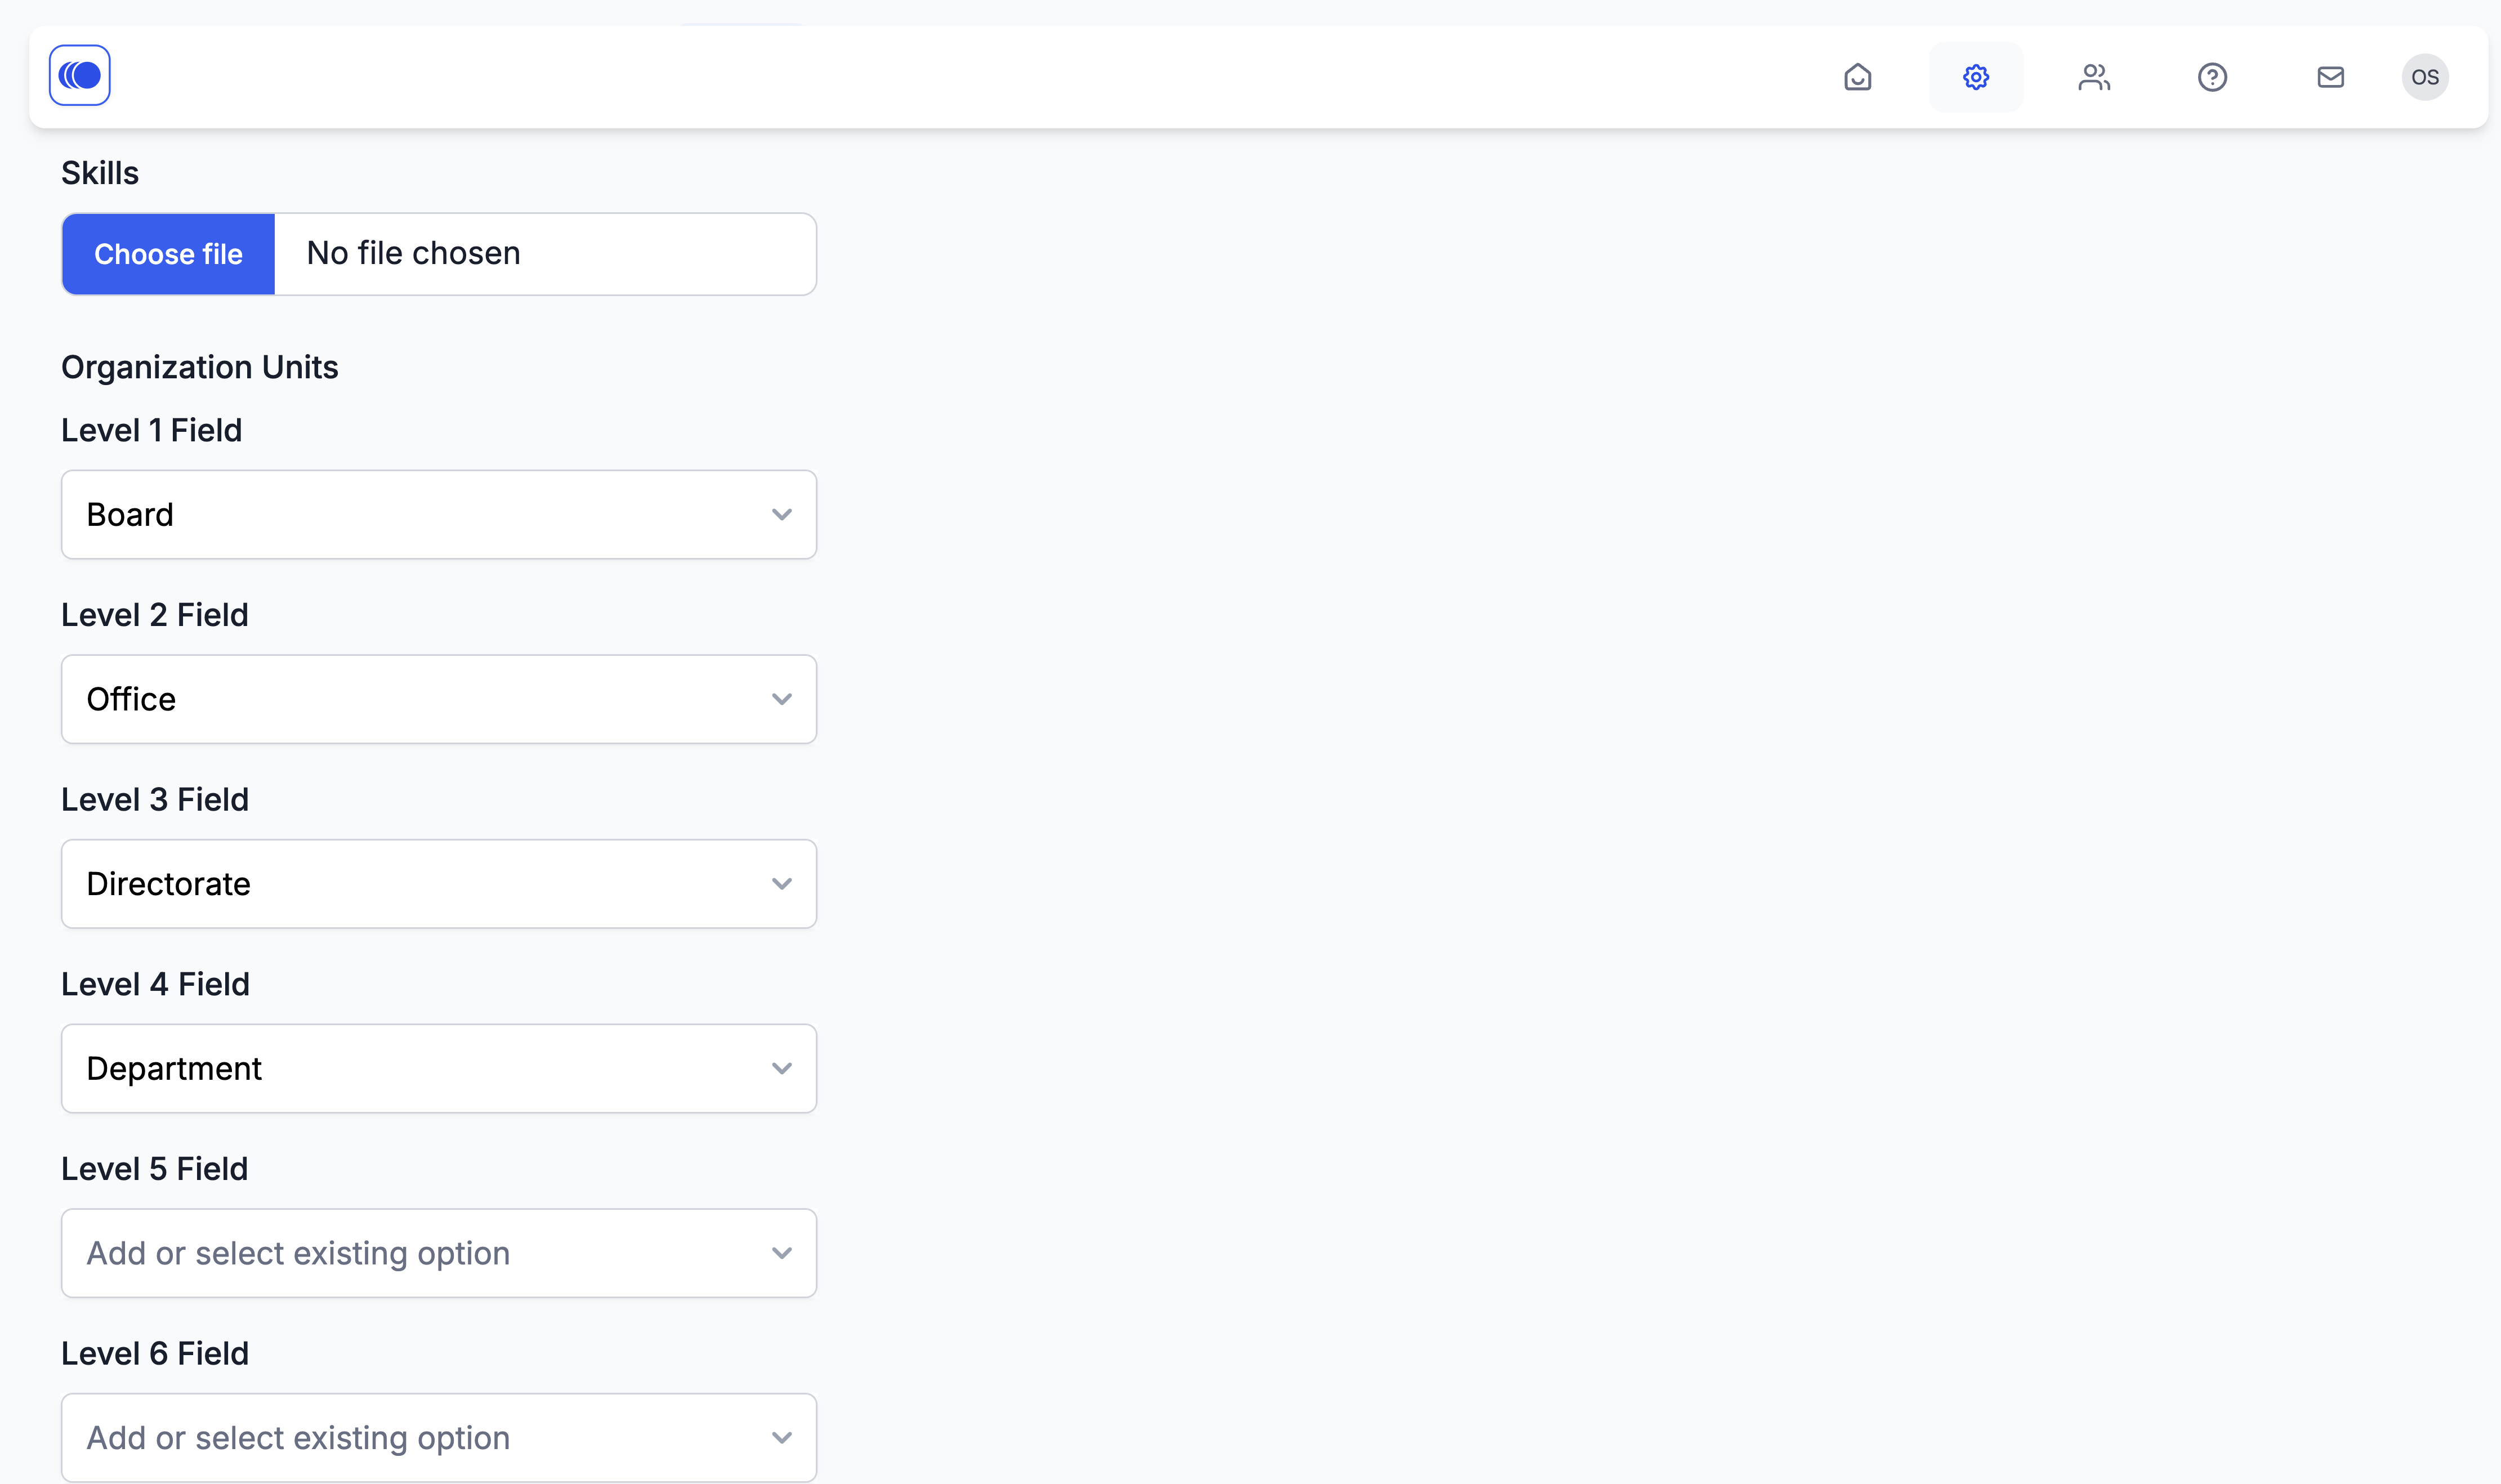The image size is (2501, 1484).
Task: Open the Level 3 Field Directorate dropdown
Action: tap(439, 884)
